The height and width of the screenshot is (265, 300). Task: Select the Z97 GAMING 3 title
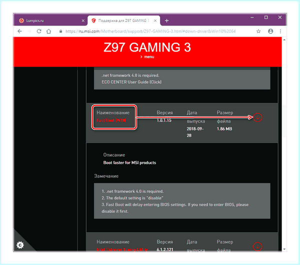(147, 47)
